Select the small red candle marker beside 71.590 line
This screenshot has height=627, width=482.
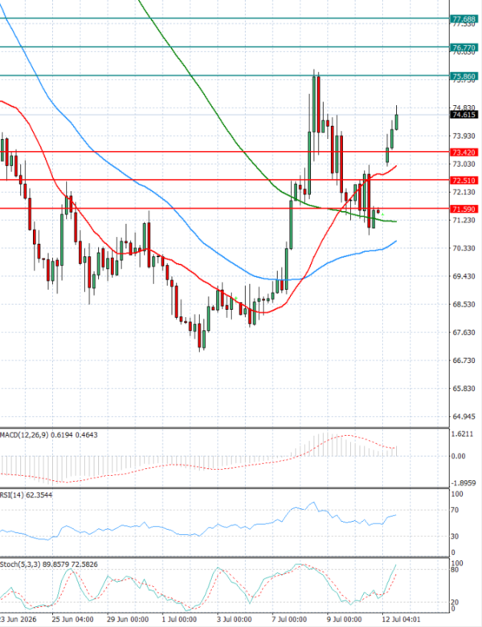(x=378, y=210)
